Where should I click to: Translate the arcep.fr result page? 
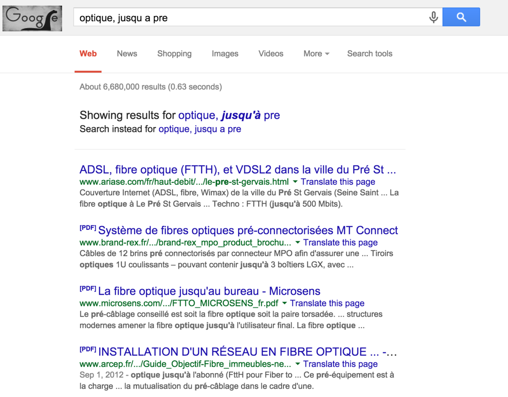[340, 363]
